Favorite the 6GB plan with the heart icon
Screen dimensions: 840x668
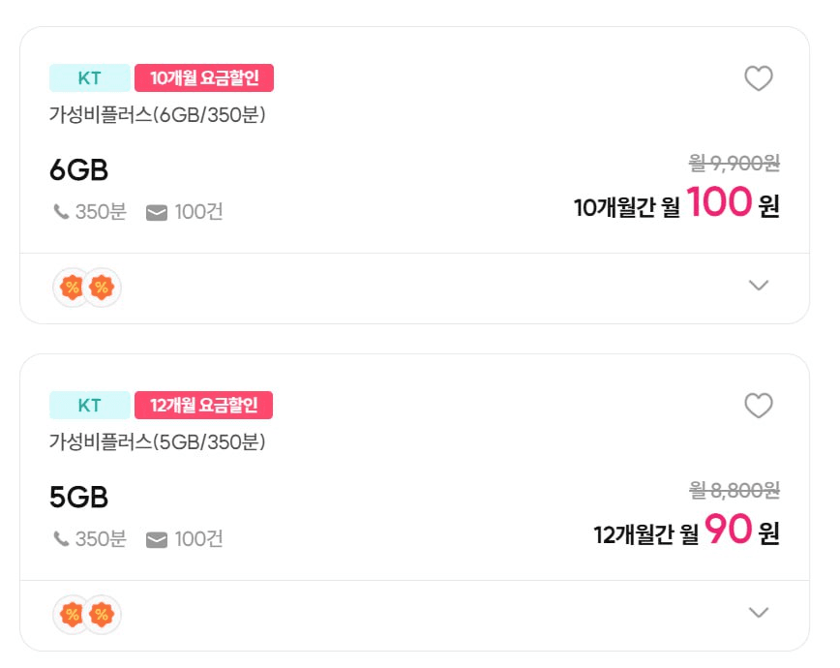coord(758,78)
